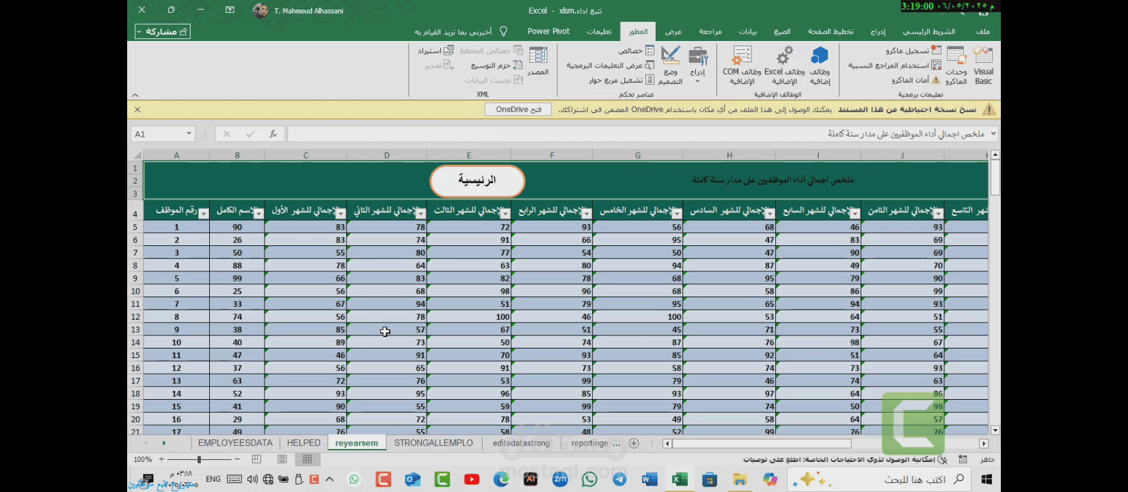Open the Add-ins icon

(x=819, y=66)
